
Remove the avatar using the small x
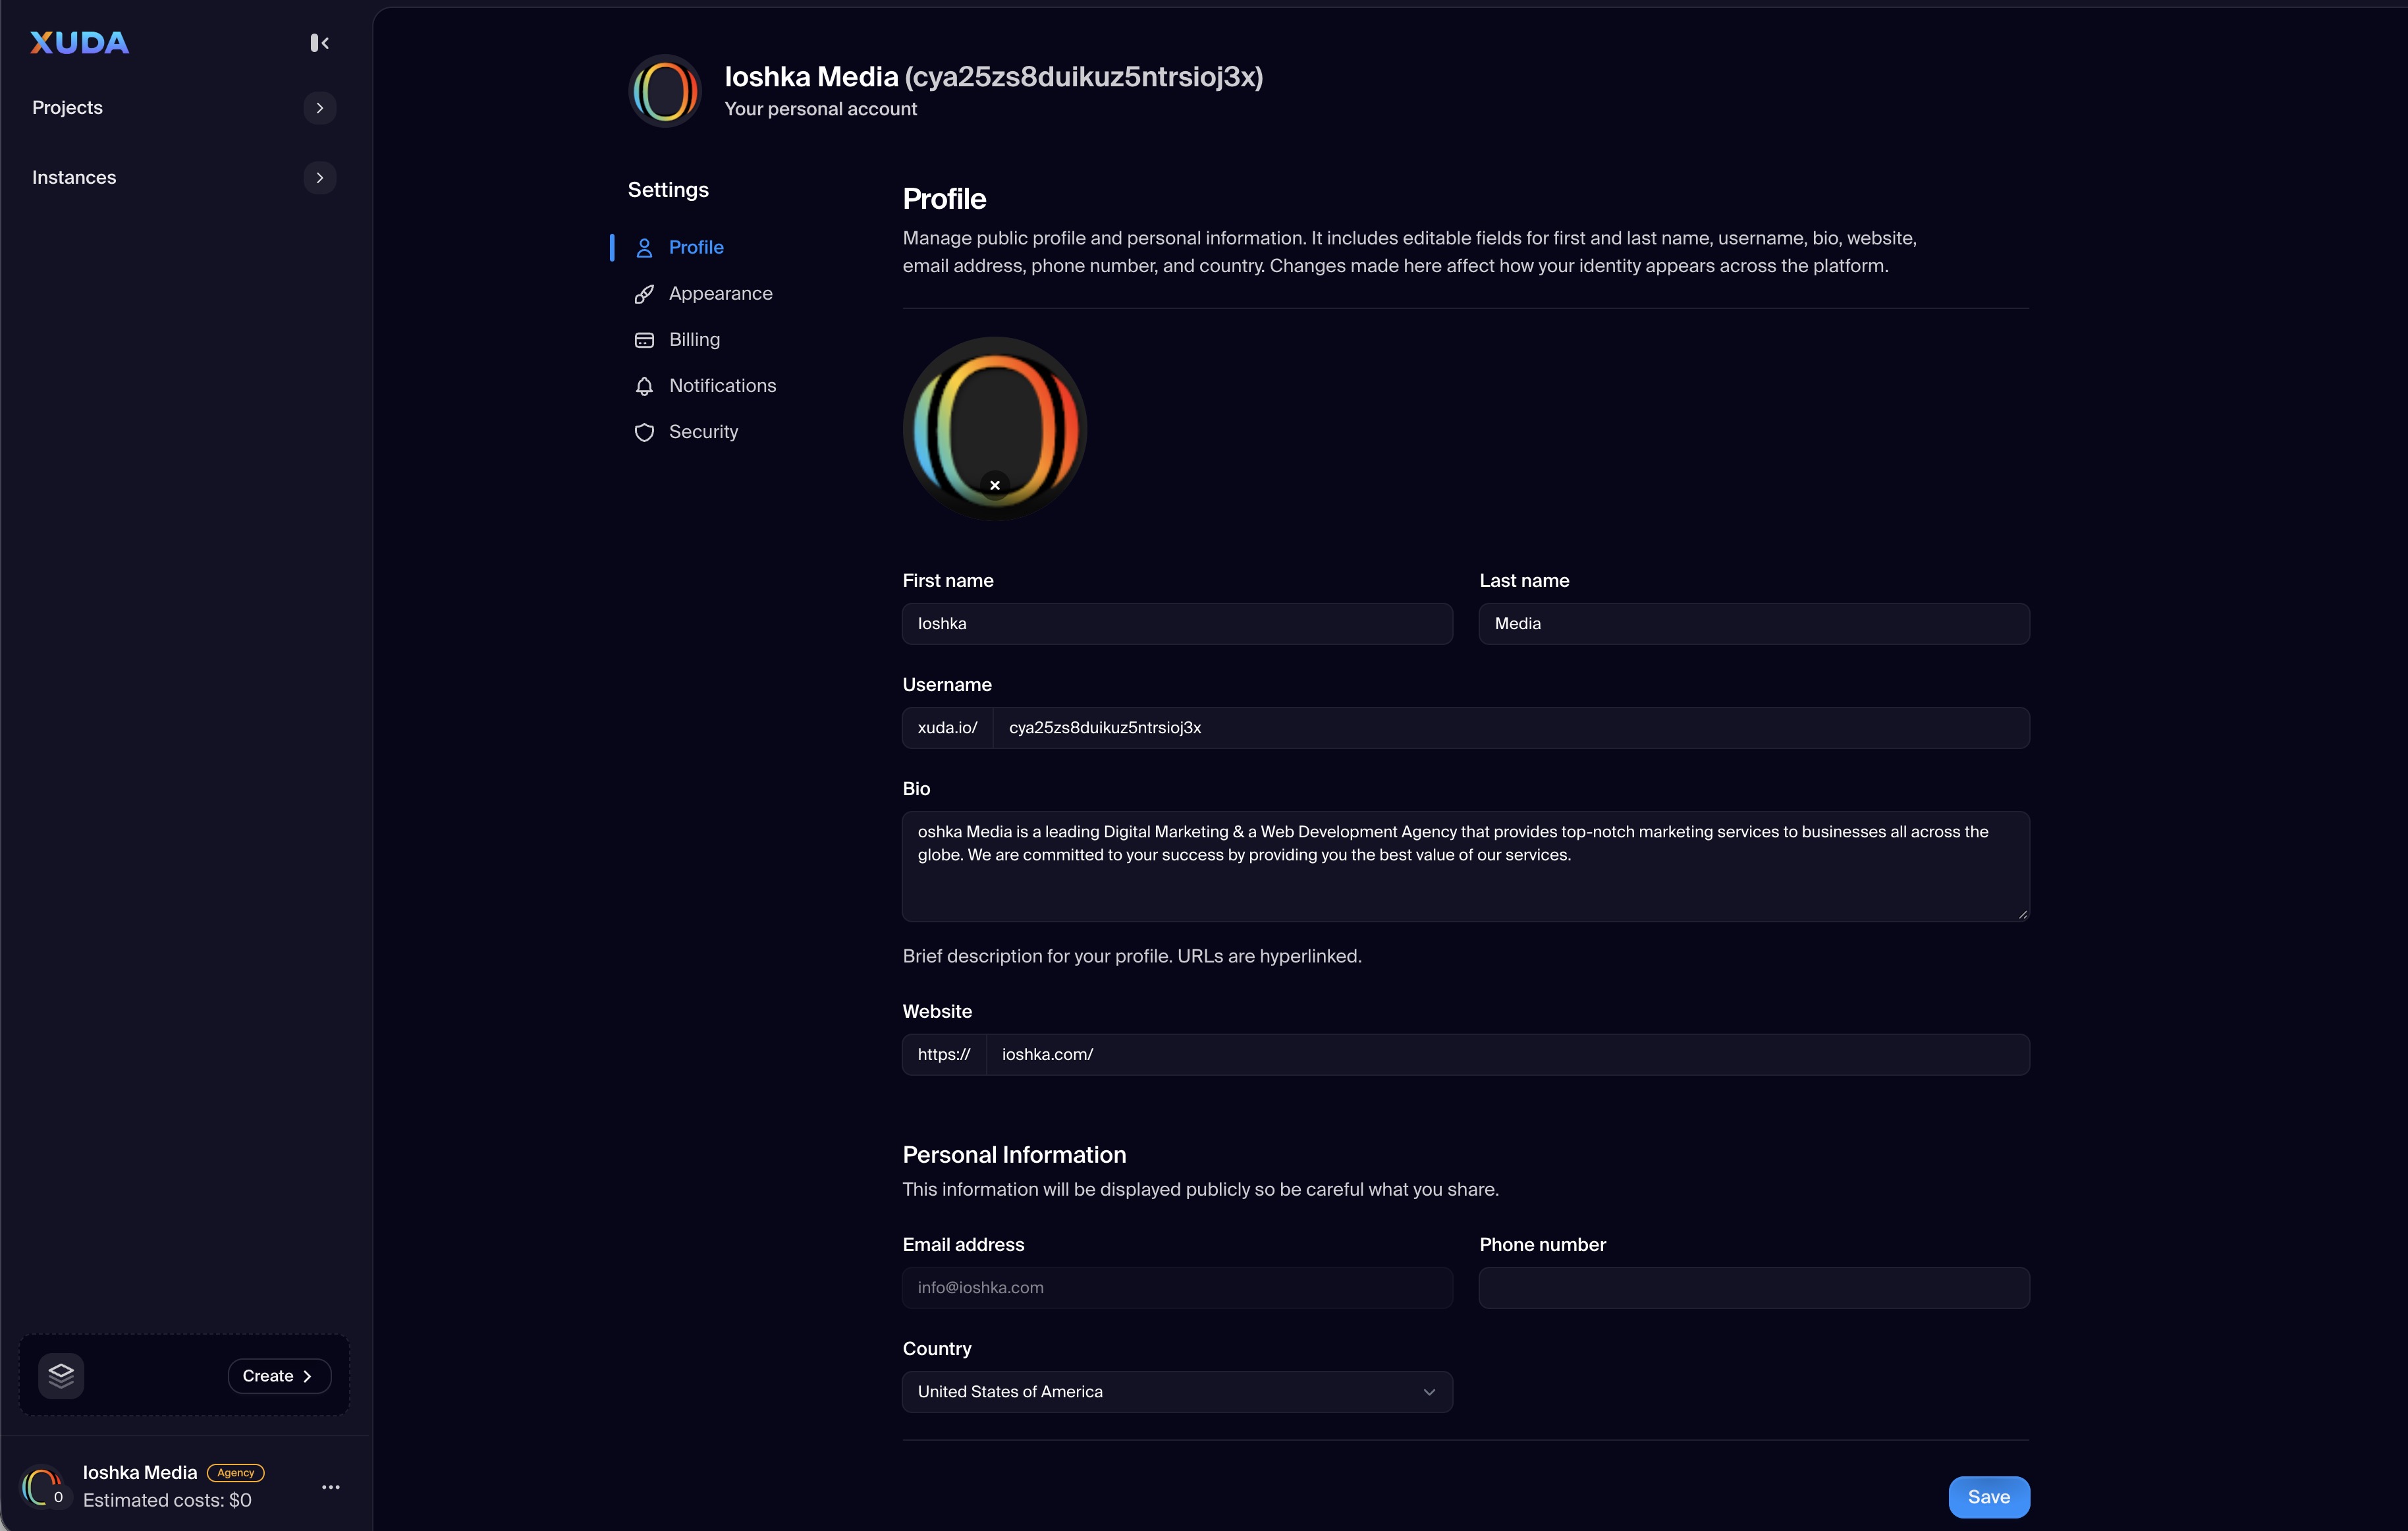(x=994, y=485)
